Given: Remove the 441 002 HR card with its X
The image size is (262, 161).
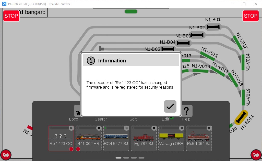Looking at the screenshot, I should point(99,128).
